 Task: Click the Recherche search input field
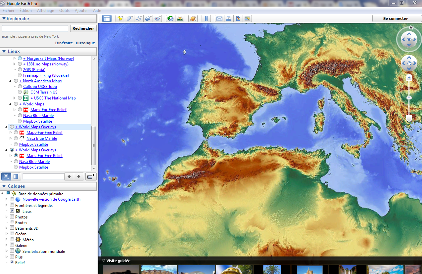pos(35,28)
